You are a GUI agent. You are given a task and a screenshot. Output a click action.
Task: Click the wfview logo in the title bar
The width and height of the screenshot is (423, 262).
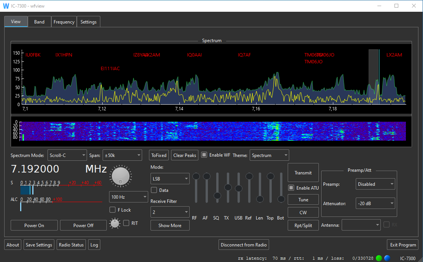(x=6, y=6)
